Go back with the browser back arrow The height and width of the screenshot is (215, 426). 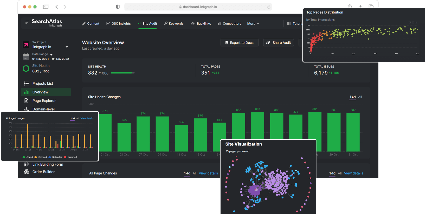pos(57,7)
